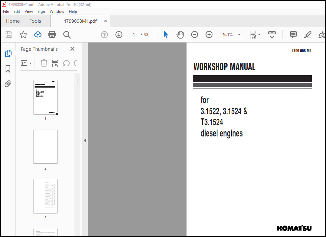Screen dimensions: 326x237
Task: Select page 3 contents thumbnail
Action: click(45, 196)
